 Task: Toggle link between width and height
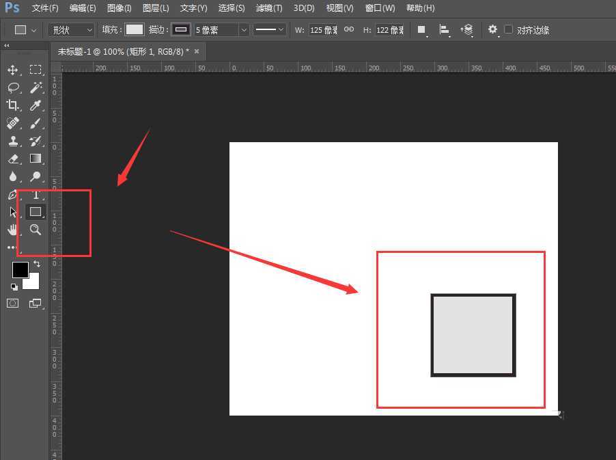coord(349,30)
